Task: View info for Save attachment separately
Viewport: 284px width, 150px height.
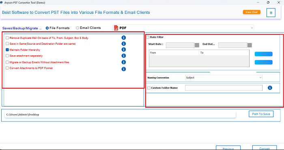Action: coord(123,56)
